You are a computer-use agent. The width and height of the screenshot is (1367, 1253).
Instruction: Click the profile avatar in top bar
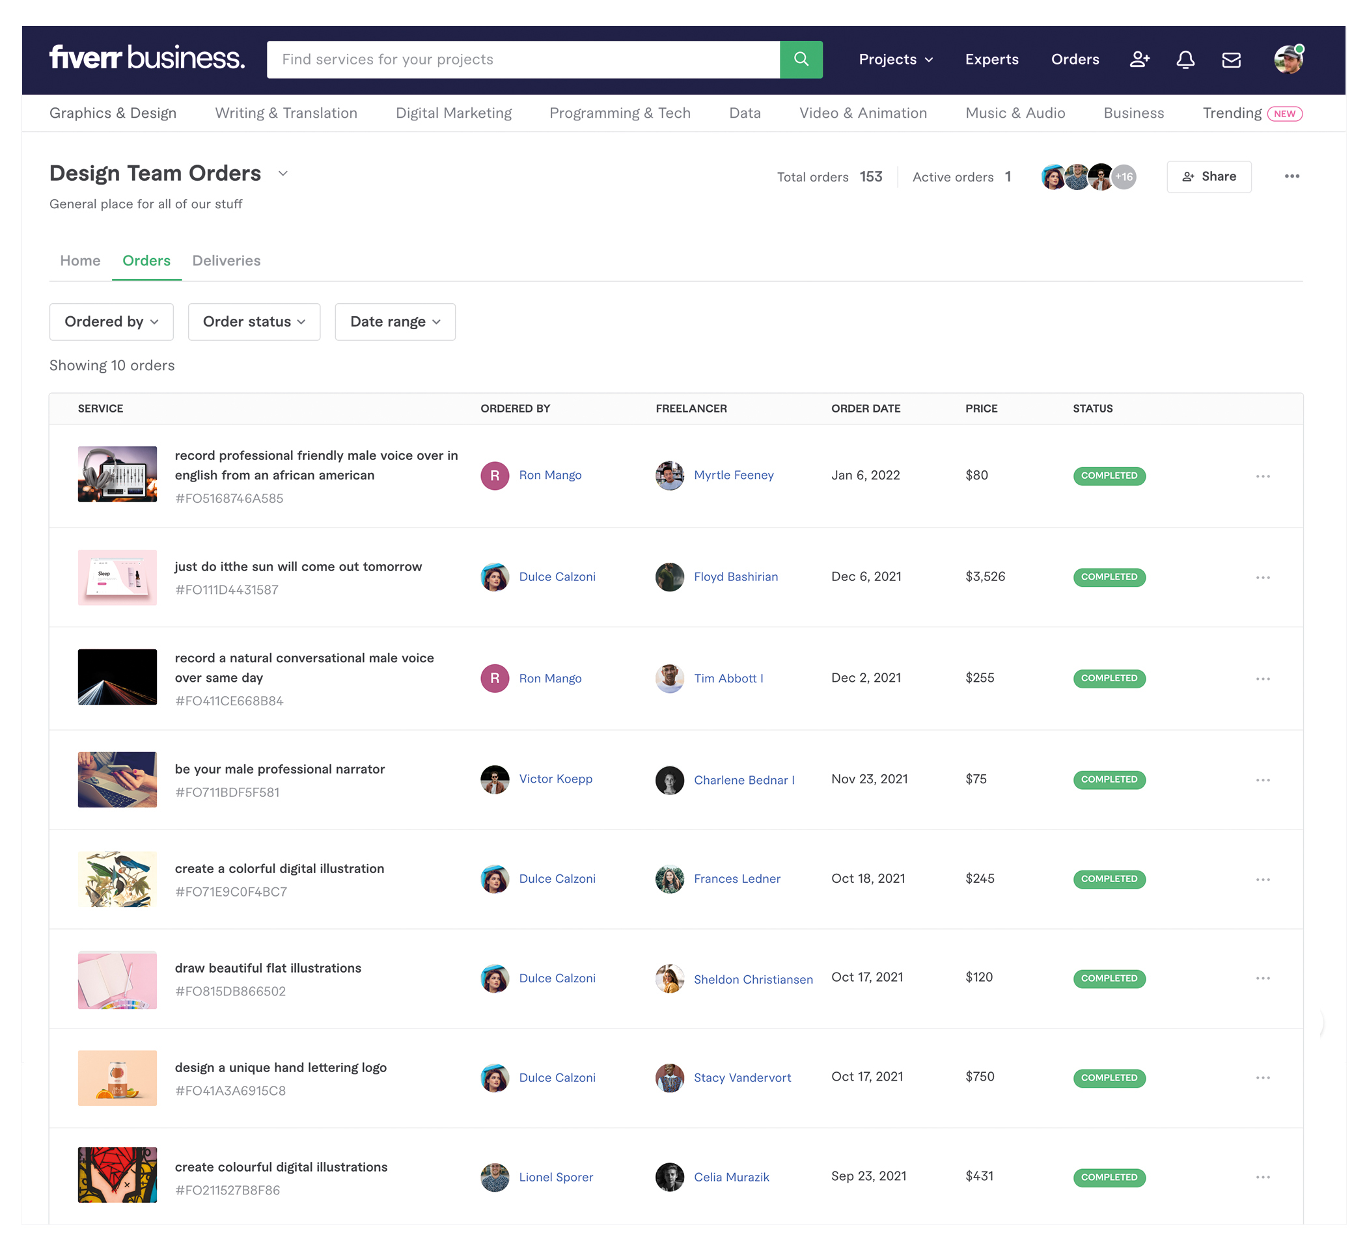1288,60
